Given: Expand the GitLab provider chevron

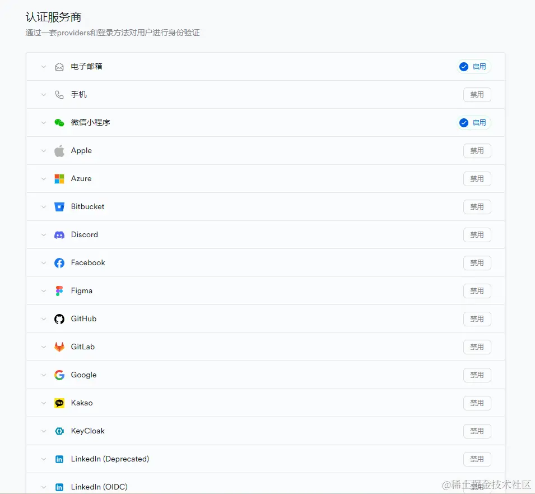Looking at the screenshot, I should (x=44, y=347).
